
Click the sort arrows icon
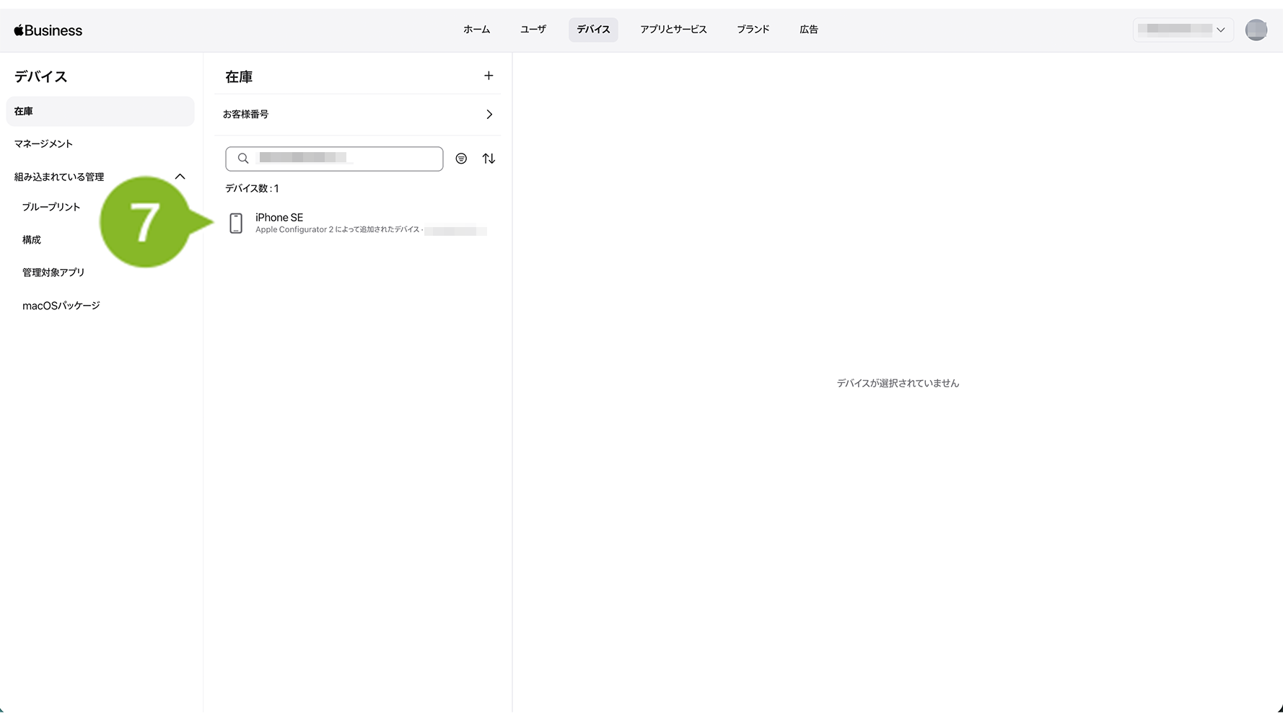pos(489,159)
